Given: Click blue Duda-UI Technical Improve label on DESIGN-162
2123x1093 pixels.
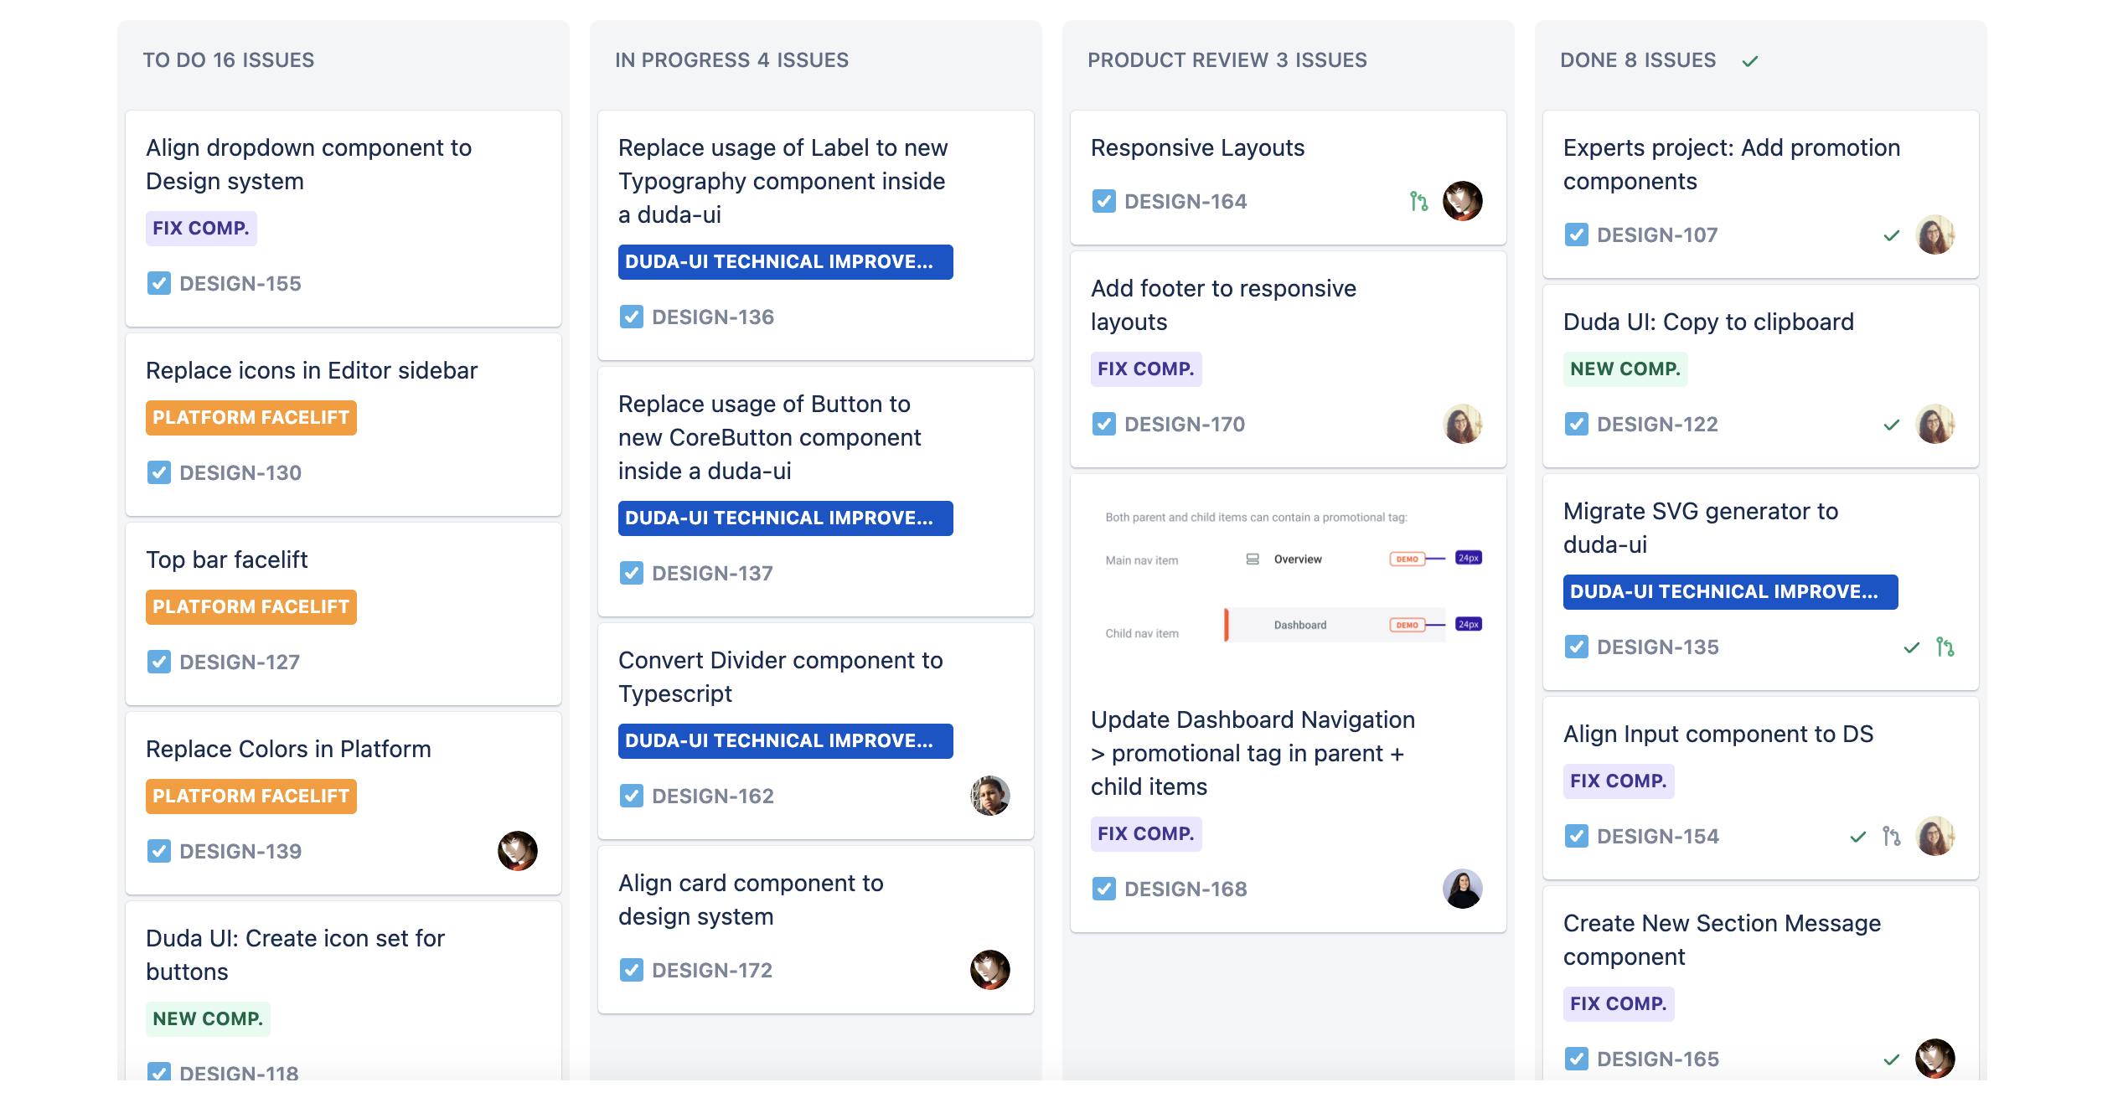Looking at the screenshot, I should point(784,740).
